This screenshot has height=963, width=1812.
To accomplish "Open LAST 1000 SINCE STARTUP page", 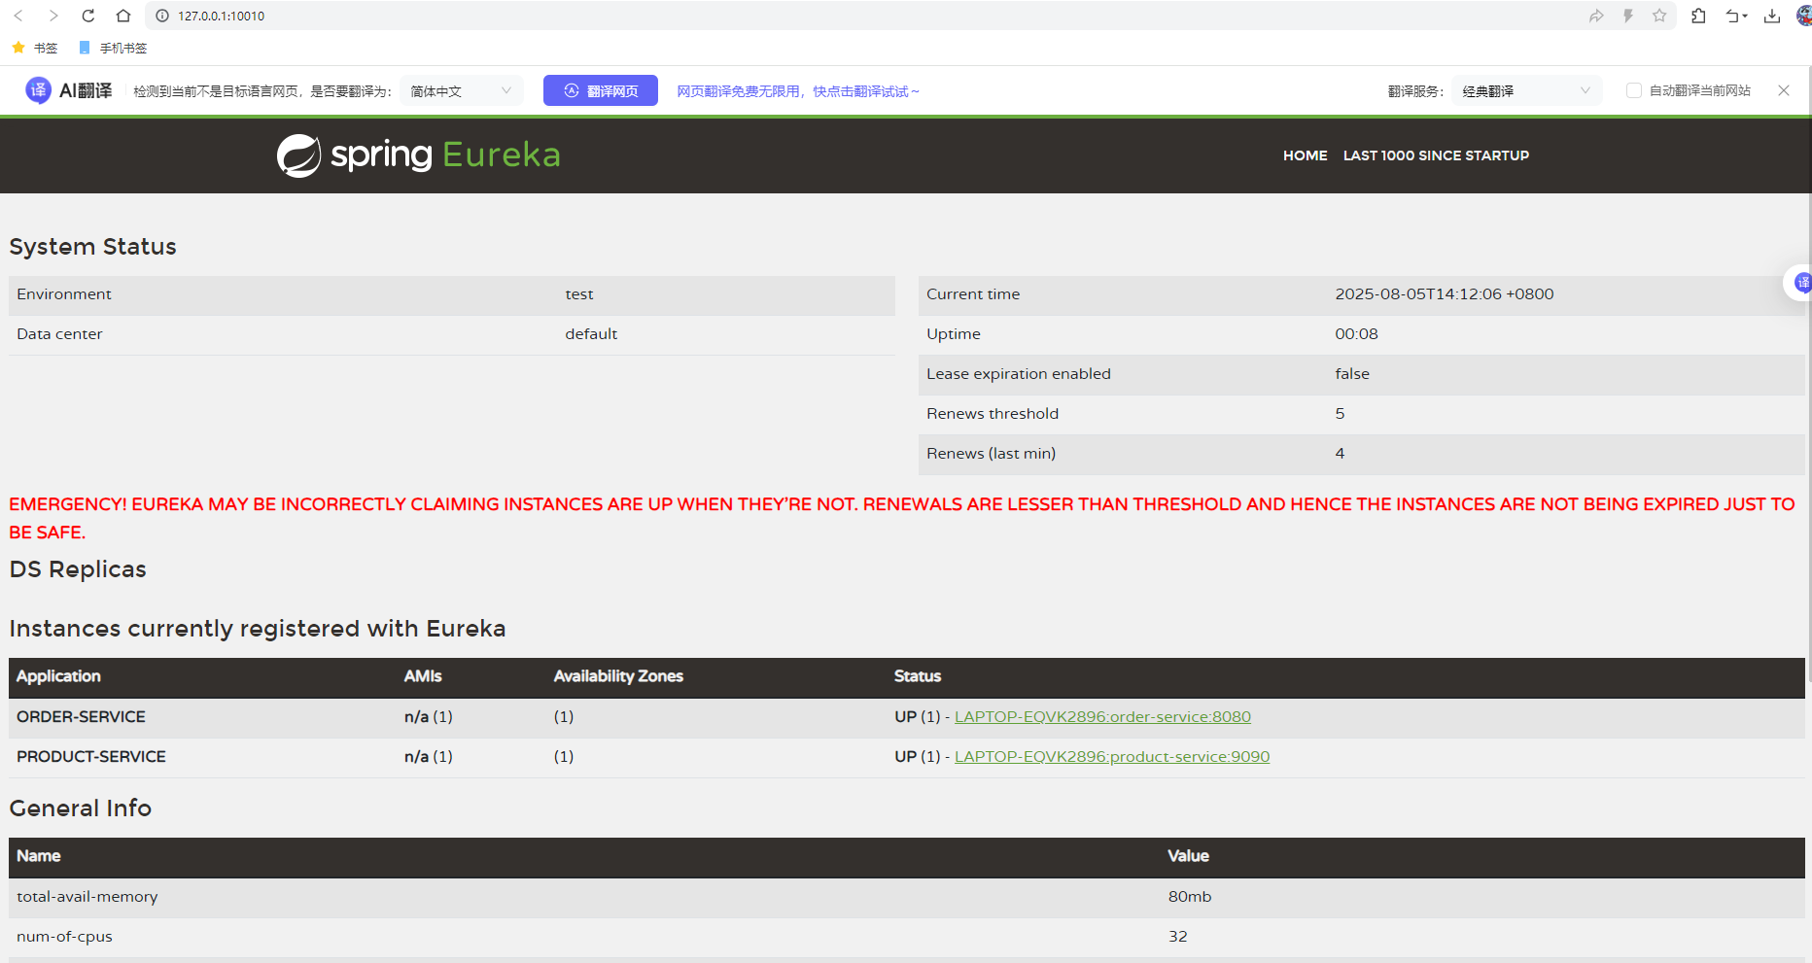I will (1436, 155).
